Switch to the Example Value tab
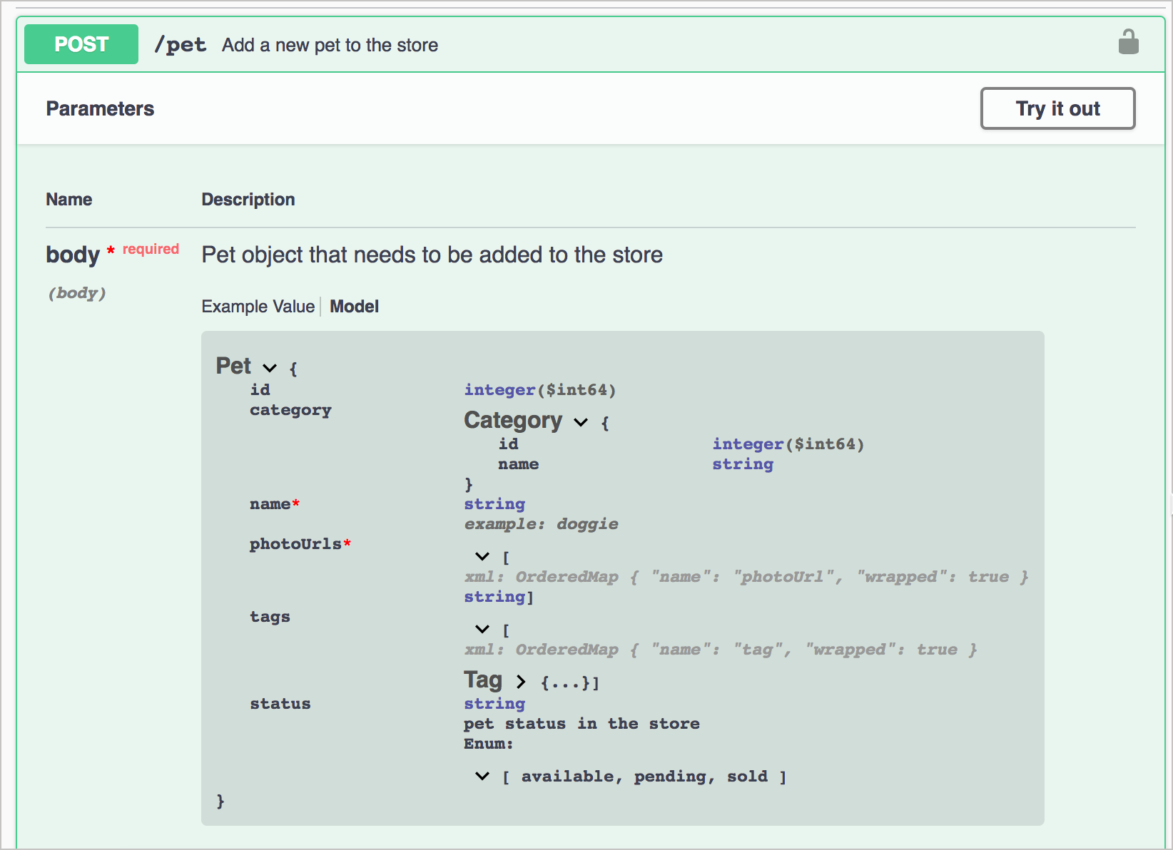This screenshot has height=850, width=1173. 258,307
